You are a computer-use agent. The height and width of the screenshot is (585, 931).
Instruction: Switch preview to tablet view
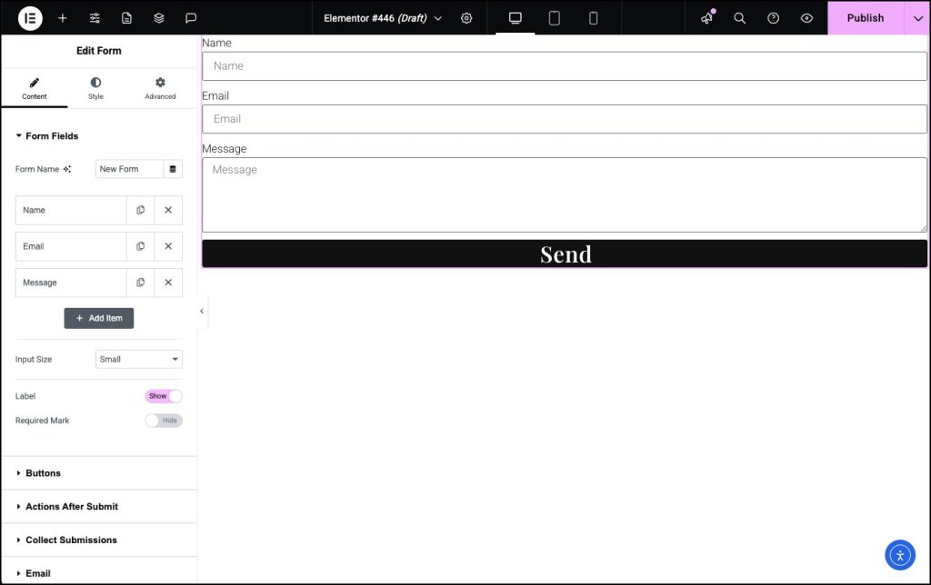[554, 17]
